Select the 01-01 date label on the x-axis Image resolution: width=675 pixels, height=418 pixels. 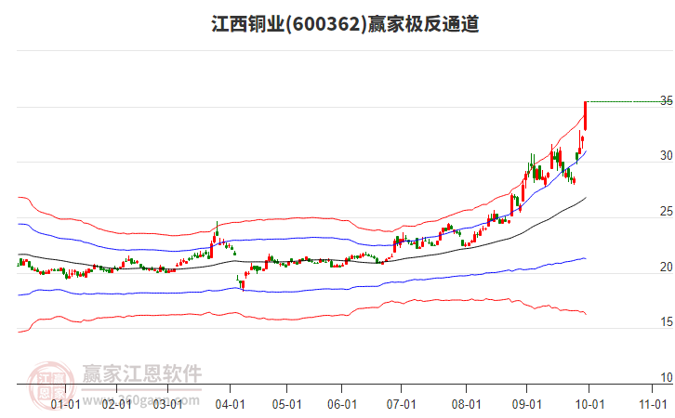pyautogui.click(x=65, y=405)
